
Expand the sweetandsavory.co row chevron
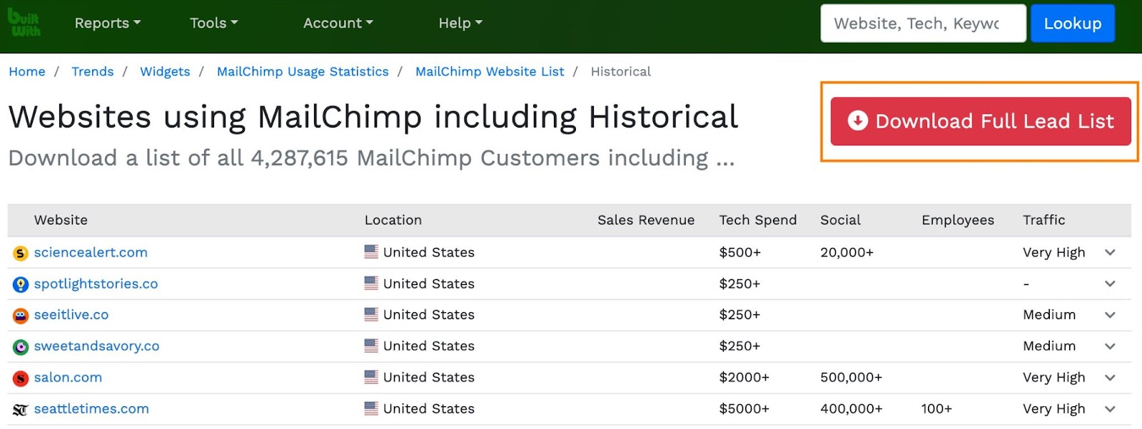tap(1110, 346)
